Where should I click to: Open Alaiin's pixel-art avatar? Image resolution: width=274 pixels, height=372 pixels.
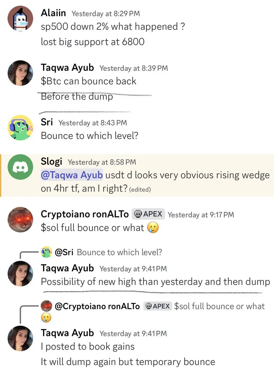coord(20,19)
